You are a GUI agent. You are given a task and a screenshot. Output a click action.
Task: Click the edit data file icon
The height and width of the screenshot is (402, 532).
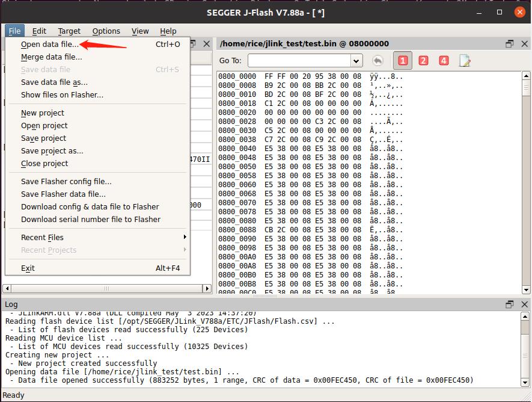465,61
